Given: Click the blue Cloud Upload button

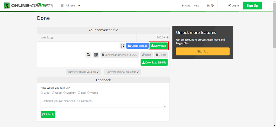Looking at the screenshot, I should tap(137, 46).
